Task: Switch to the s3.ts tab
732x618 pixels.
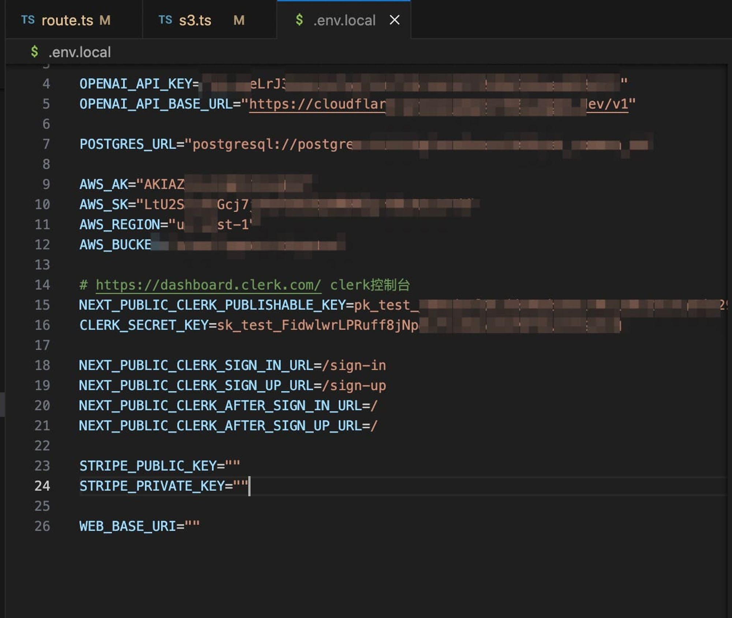Action: [x=209, y=20]
